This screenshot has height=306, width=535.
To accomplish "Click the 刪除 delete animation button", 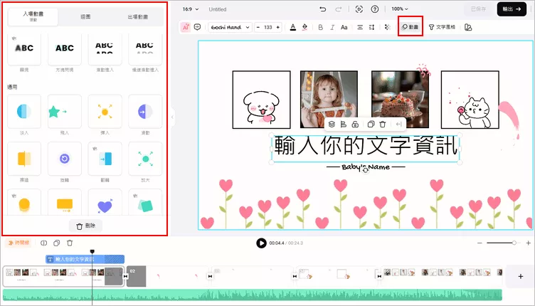I will [85, 226].
